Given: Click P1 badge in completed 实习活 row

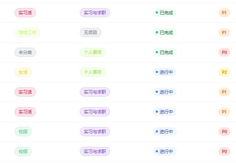Looking at the screenshot, I should point(224,13).
